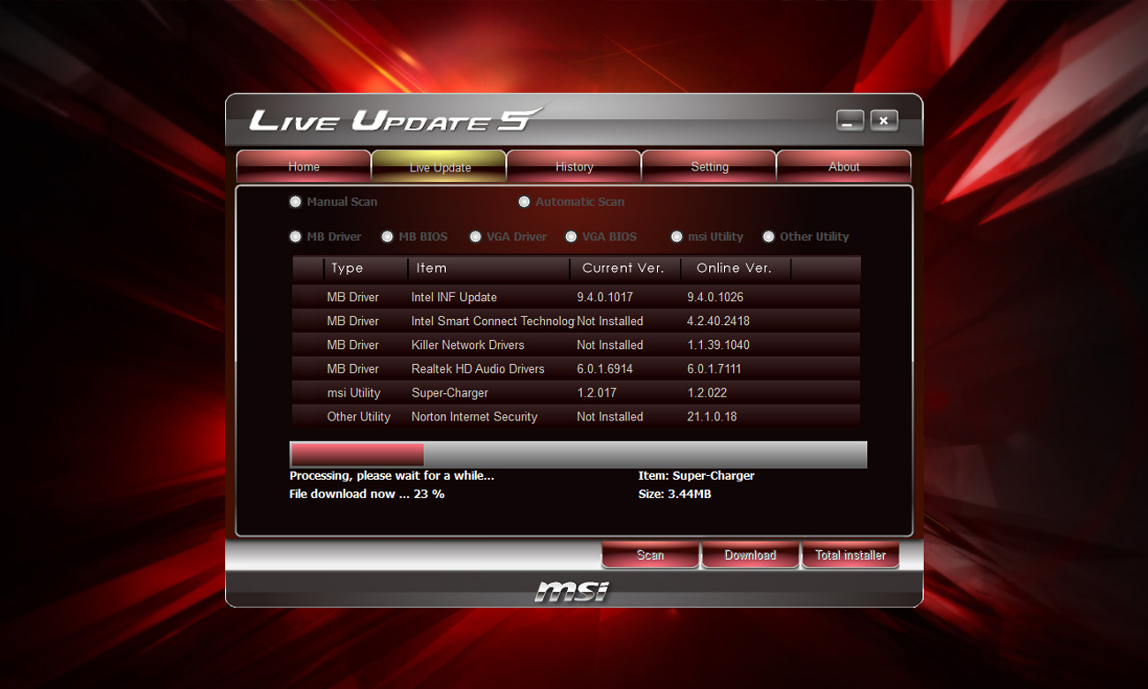
Task: Open the Home tab
Action: point(304,166)
